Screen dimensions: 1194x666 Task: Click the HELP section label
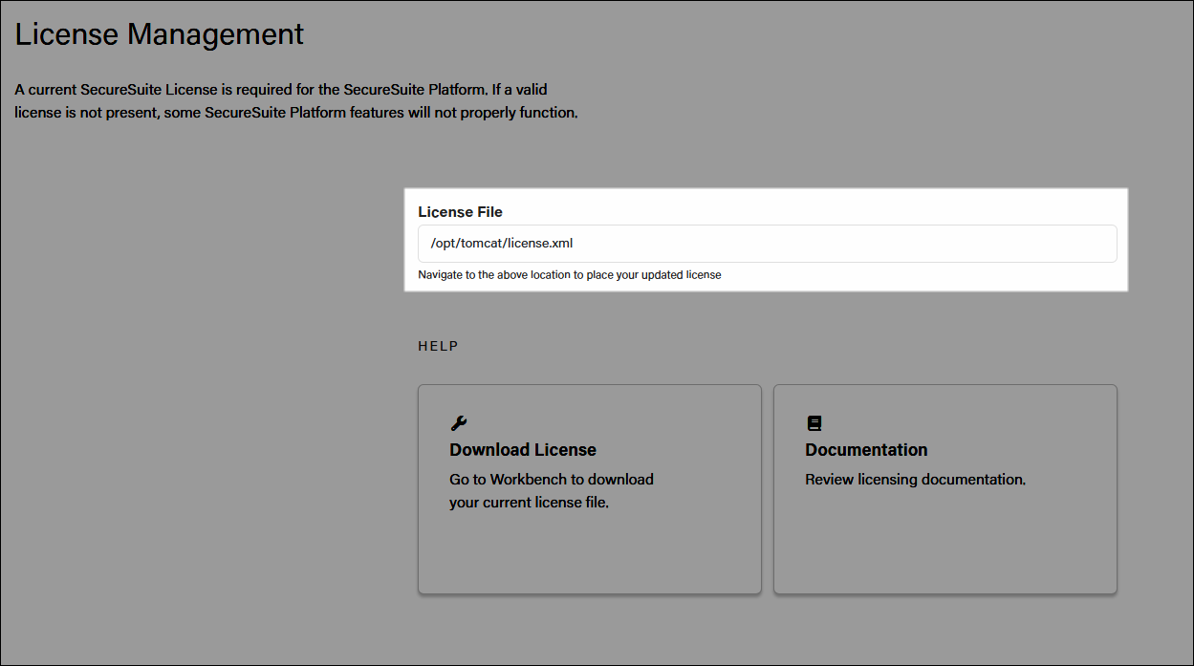438,346
